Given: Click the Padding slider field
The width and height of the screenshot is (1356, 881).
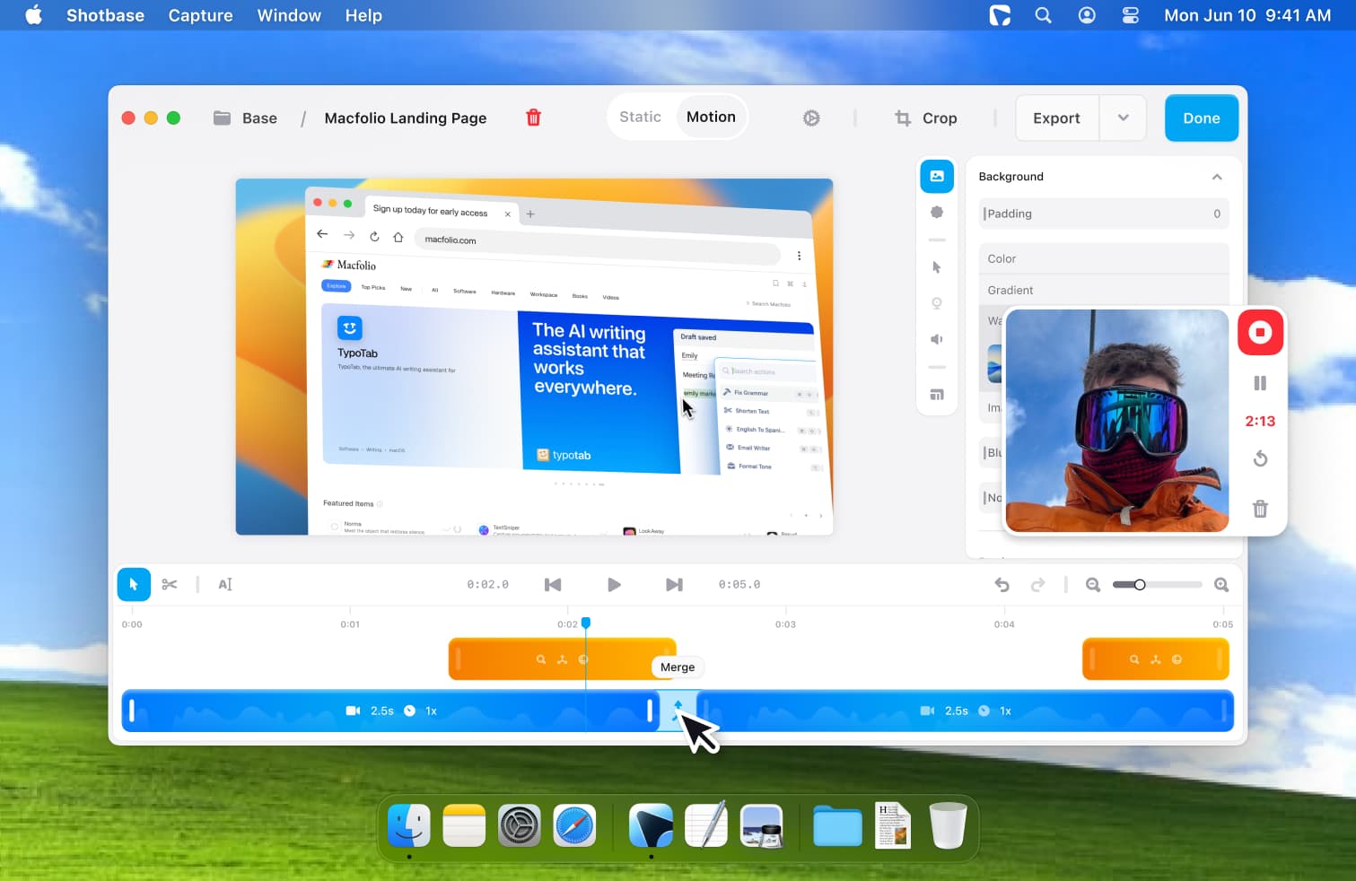Looking at the screenshot, I should coord(1103,214).
